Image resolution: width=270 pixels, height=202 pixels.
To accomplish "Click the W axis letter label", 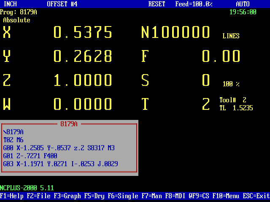I will pyautogui.click(x=7, y=104).
